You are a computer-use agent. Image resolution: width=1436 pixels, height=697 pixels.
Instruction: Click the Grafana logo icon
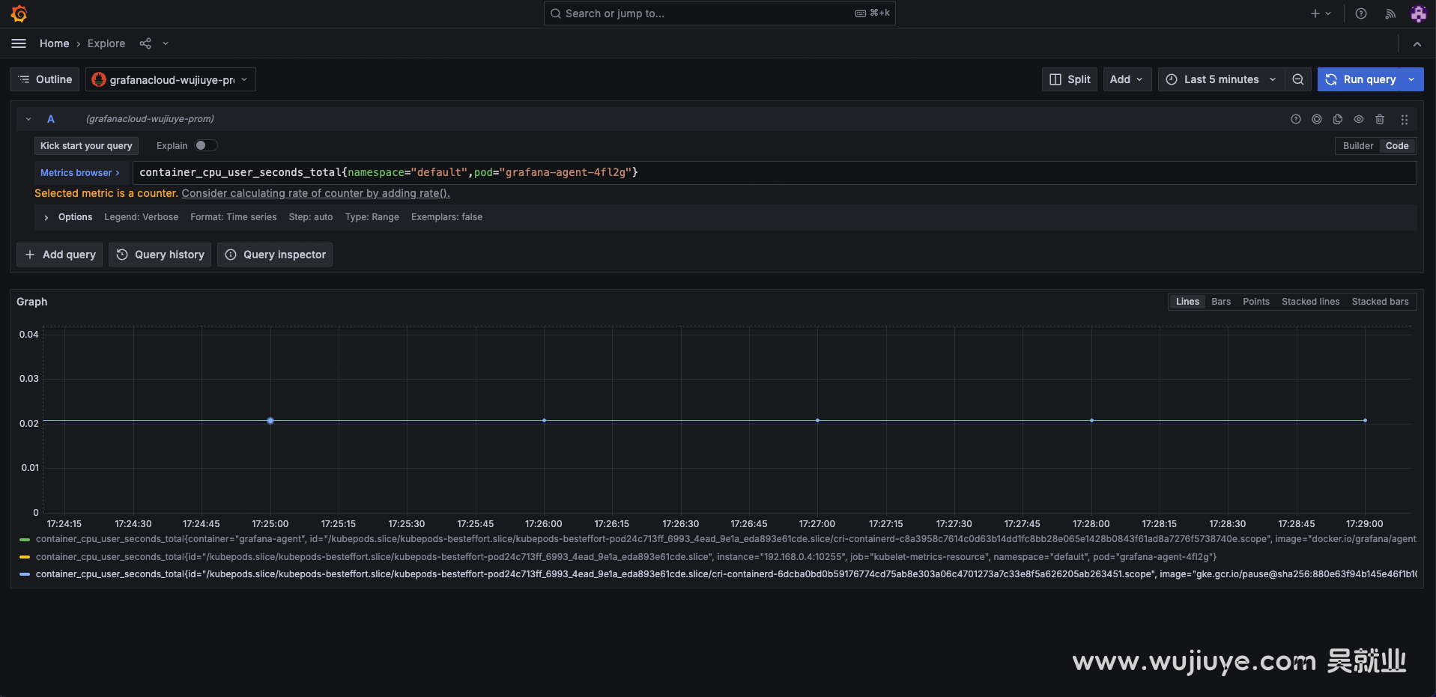[x=19, y=13]
